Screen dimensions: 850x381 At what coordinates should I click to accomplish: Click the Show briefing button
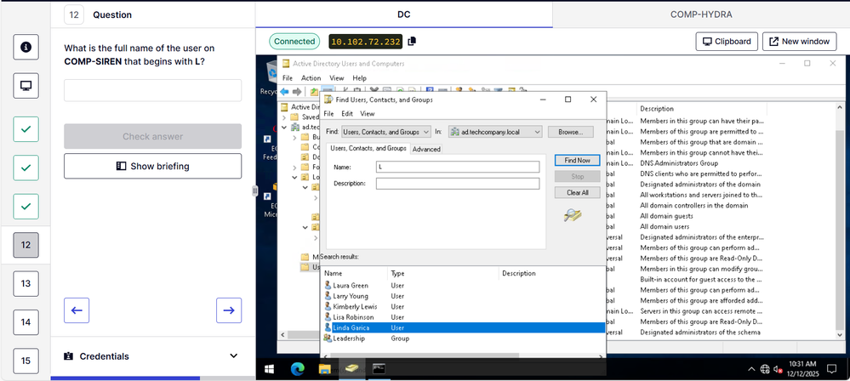point(152,166)
